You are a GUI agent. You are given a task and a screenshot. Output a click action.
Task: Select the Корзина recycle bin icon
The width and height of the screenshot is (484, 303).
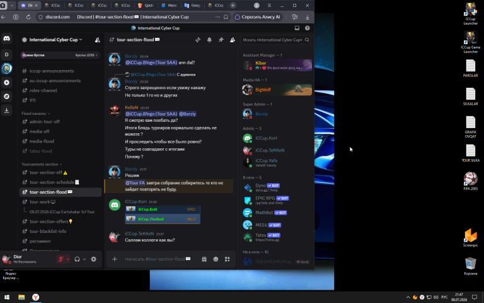coord(470,266)
